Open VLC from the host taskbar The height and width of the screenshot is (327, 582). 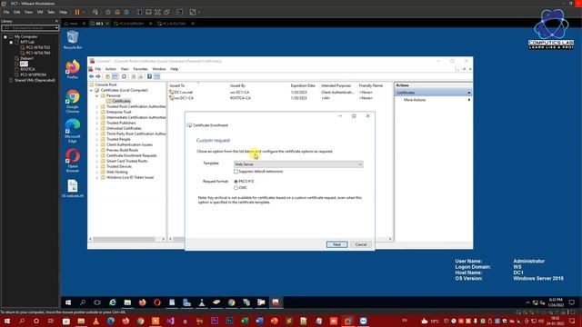coord(95,321)
